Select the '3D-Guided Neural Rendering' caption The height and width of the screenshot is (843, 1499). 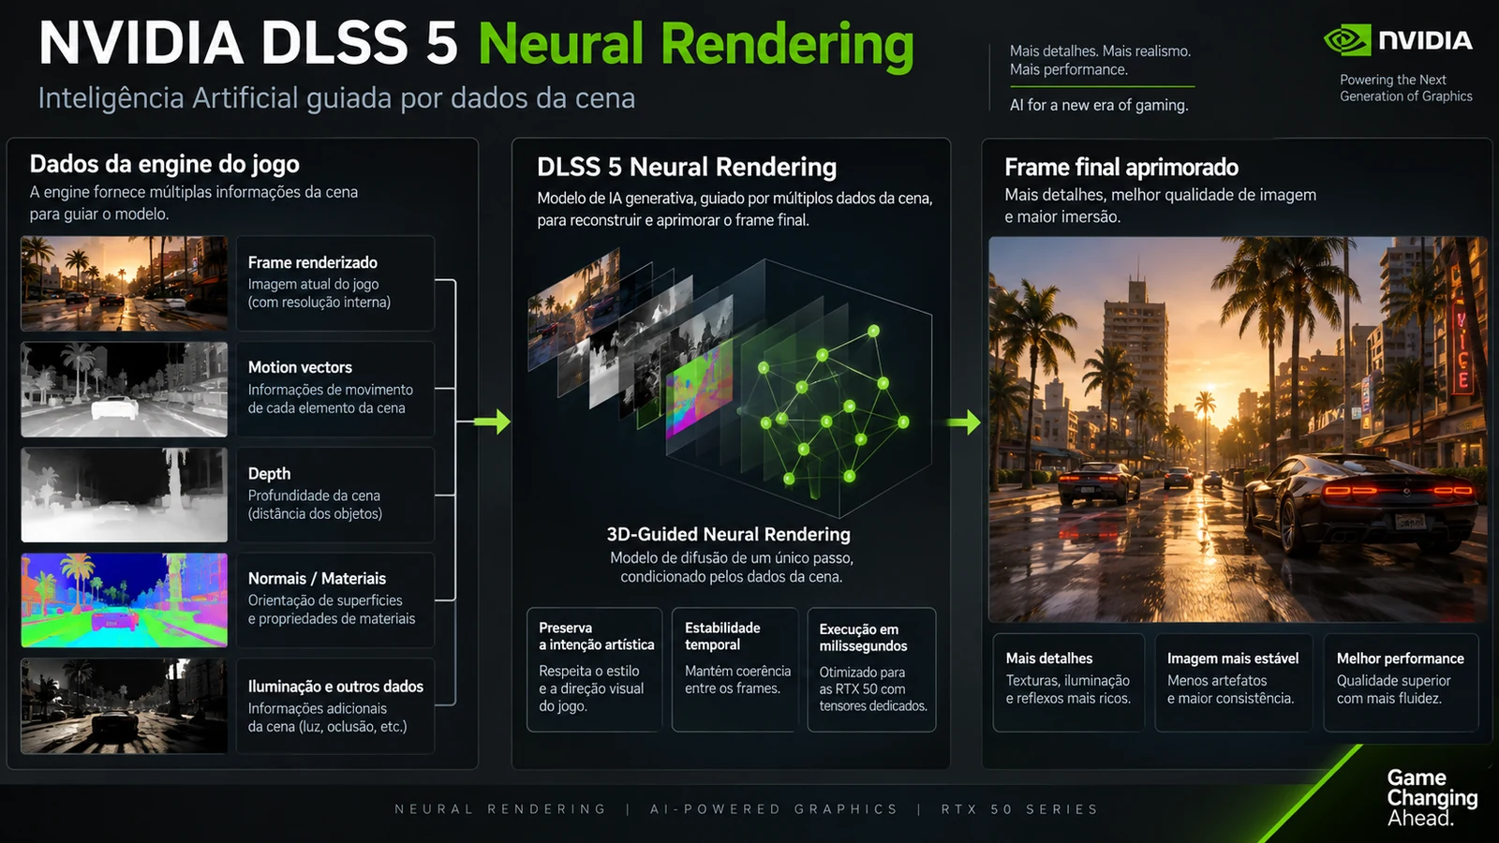[729, 535]
